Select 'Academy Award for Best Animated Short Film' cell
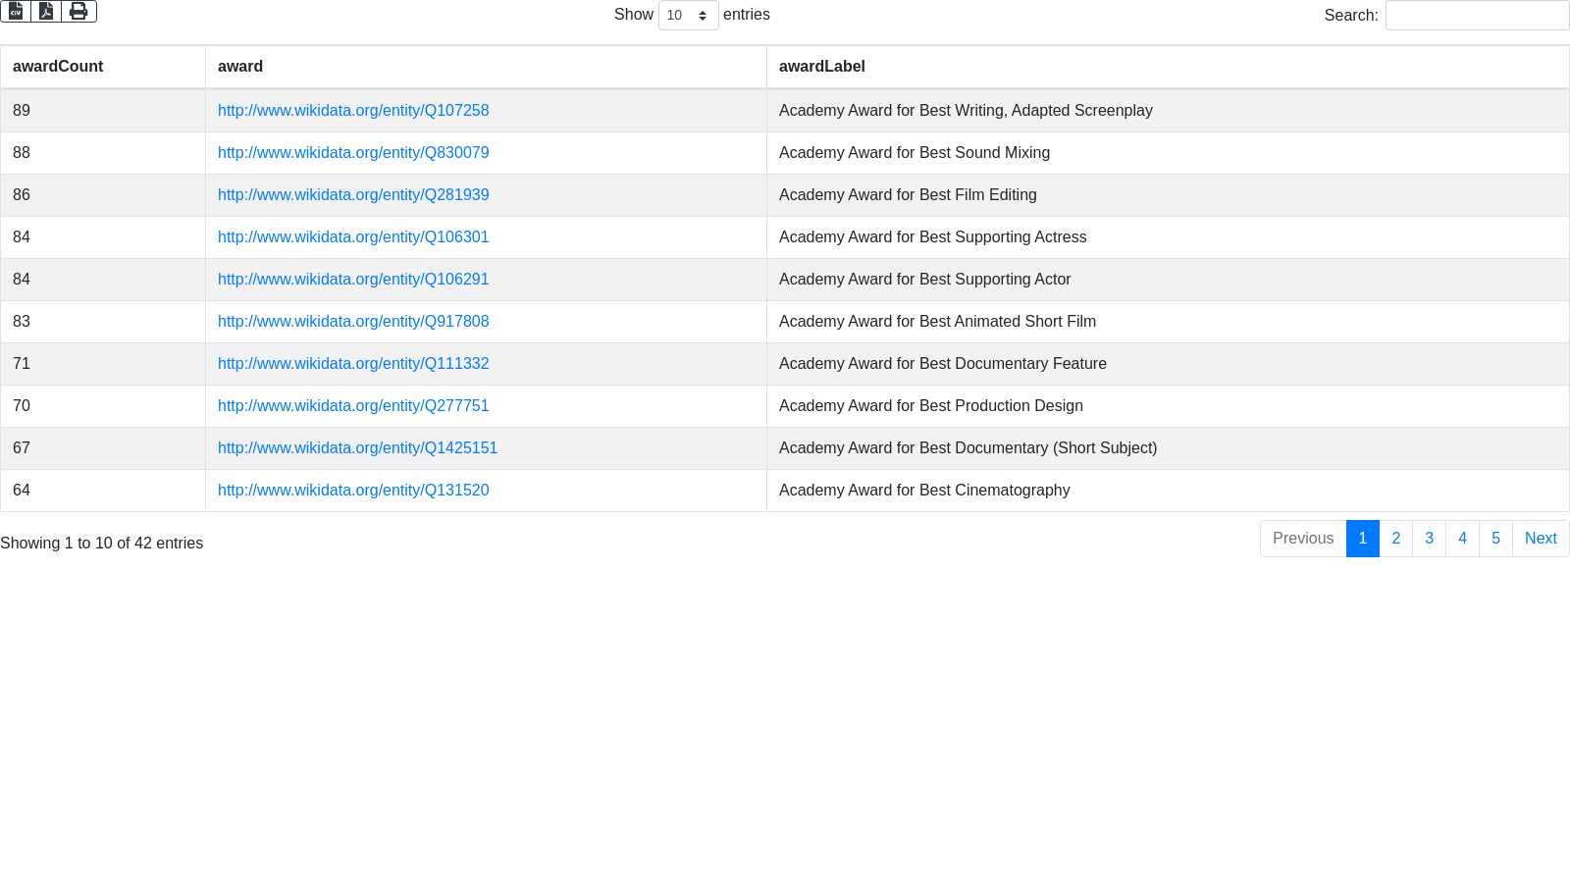 [1168, 322]
